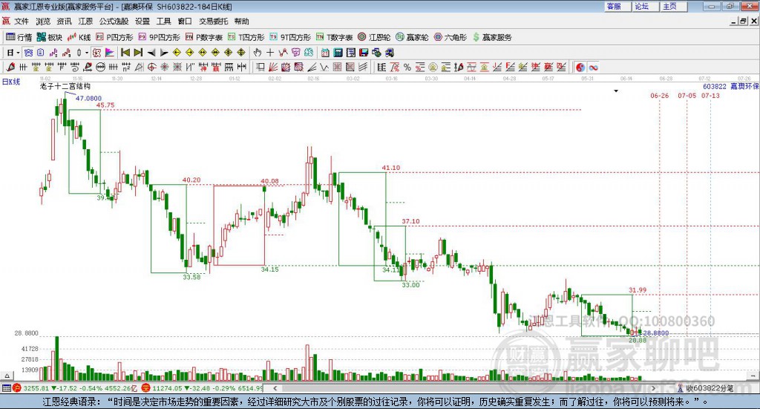The width and height of the screenshot is (760, 409).
Task: Open the 9P四方形 tool
Action: (x=159, y=37)
